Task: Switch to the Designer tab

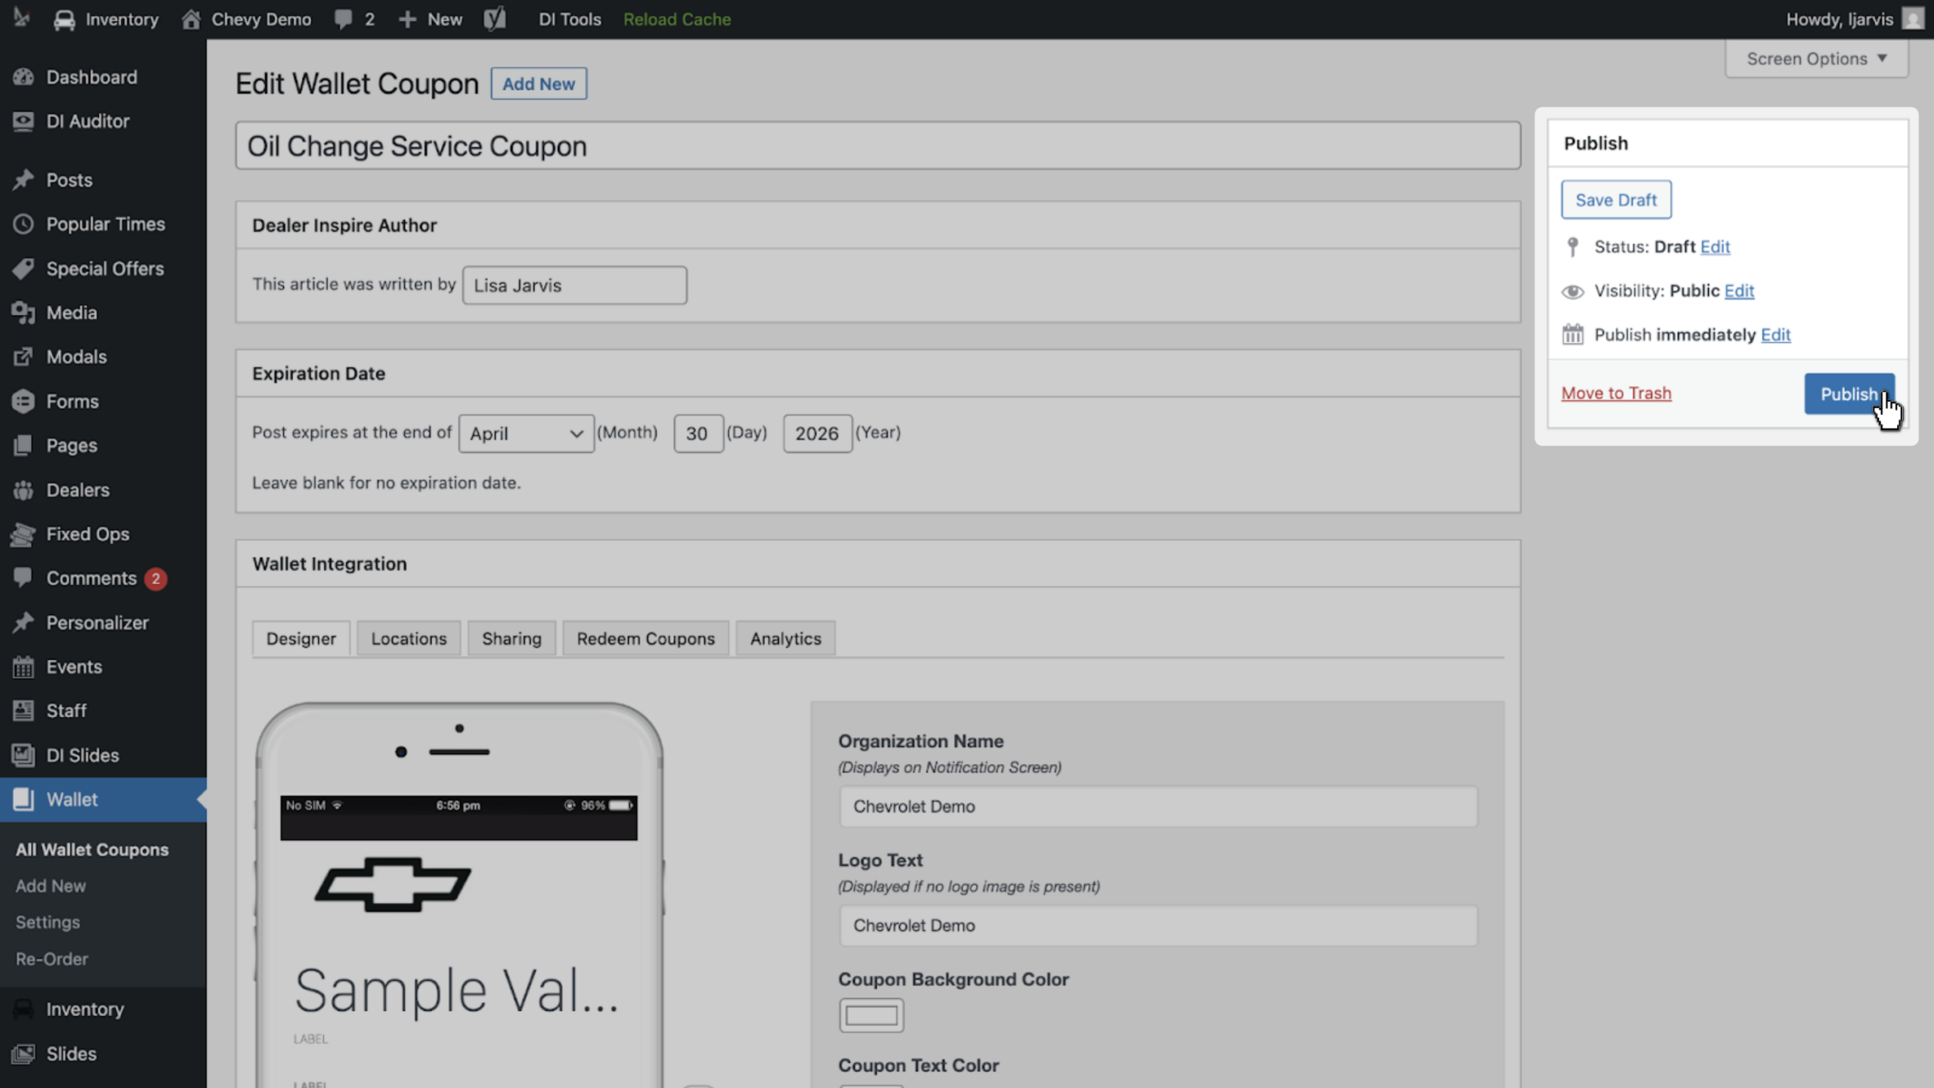Action: [301, 638]
